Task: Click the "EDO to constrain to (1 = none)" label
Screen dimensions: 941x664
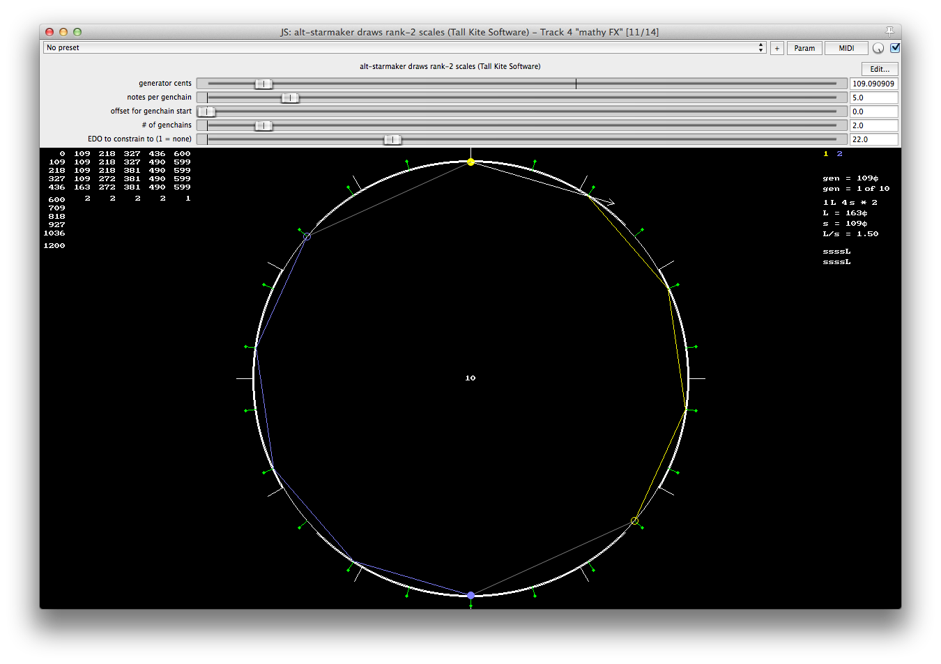Action: click(x=139, y=139)
